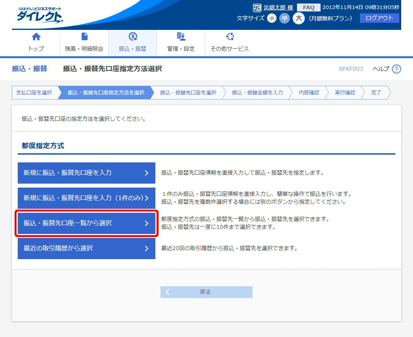This screenshot has width=413, height=337.
Task: Click step 完了
Action: pyautogui.click(x=376, y=93)
